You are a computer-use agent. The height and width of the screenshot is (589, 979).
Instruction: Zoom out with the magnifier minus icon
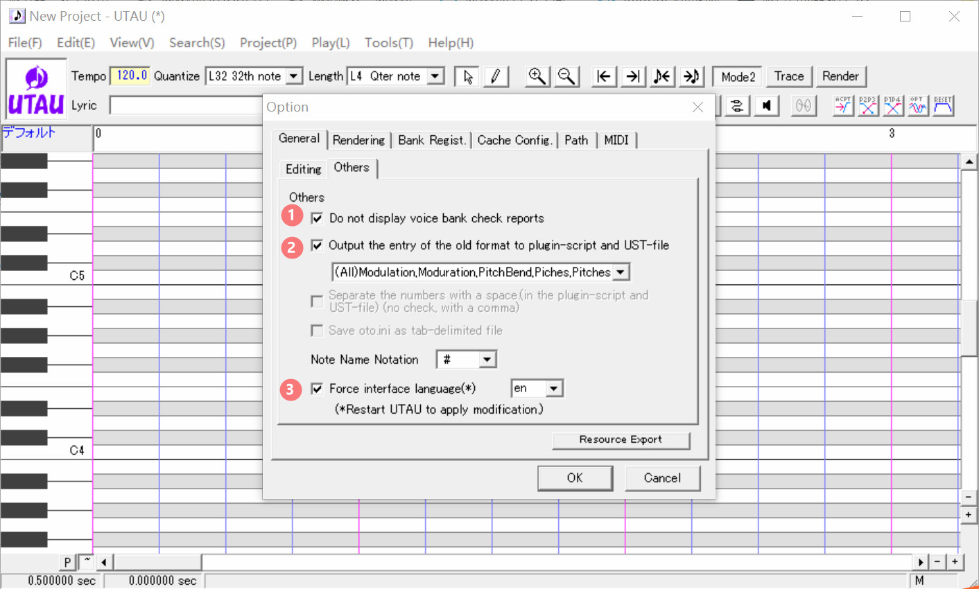point(566,76)
